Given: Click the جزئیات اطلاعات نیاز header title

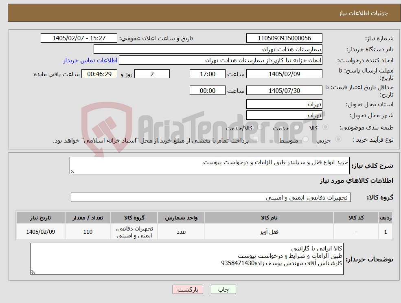Looking at the screenshot, I should (x=364, y=13).
